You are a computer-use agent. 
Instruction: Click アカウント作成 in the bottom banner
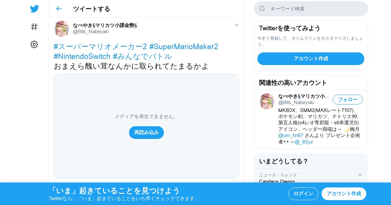344,194
